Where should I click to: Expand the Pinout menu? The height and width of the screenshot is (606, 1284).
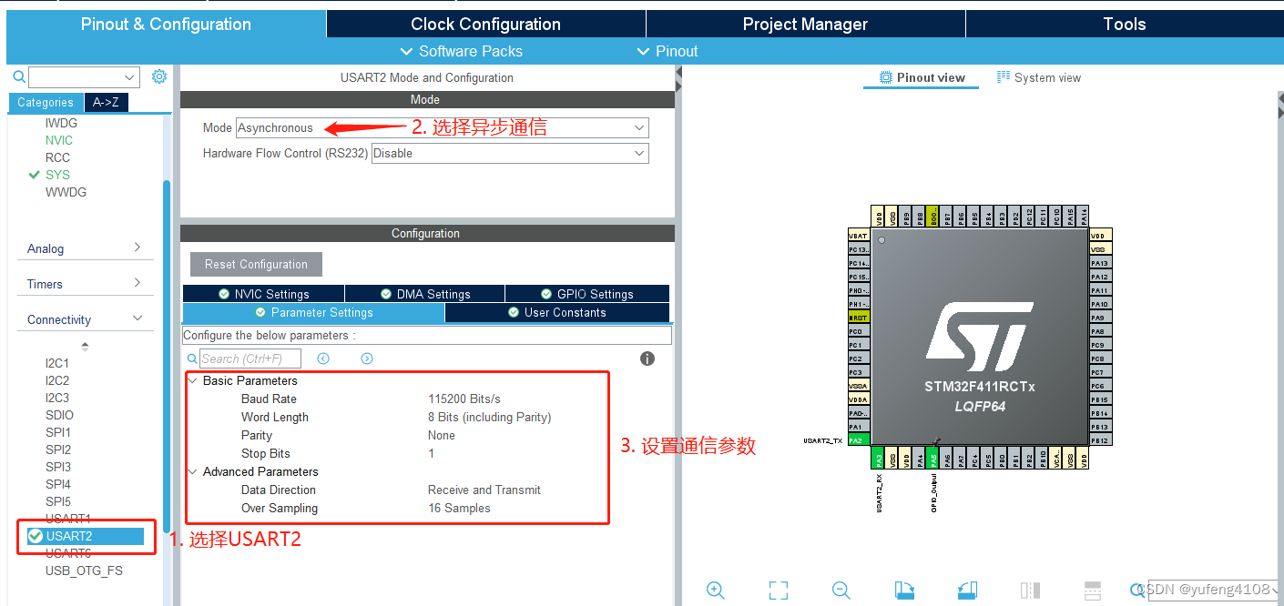[x=667, y=51]
